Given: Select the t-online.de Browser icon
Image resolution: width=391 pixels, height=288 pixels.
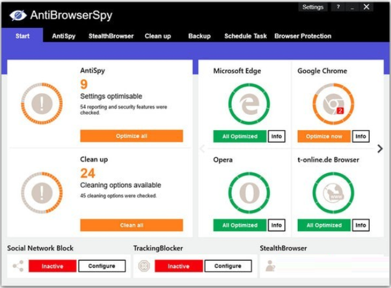Looking at the screenshot, I should [333, 192].
